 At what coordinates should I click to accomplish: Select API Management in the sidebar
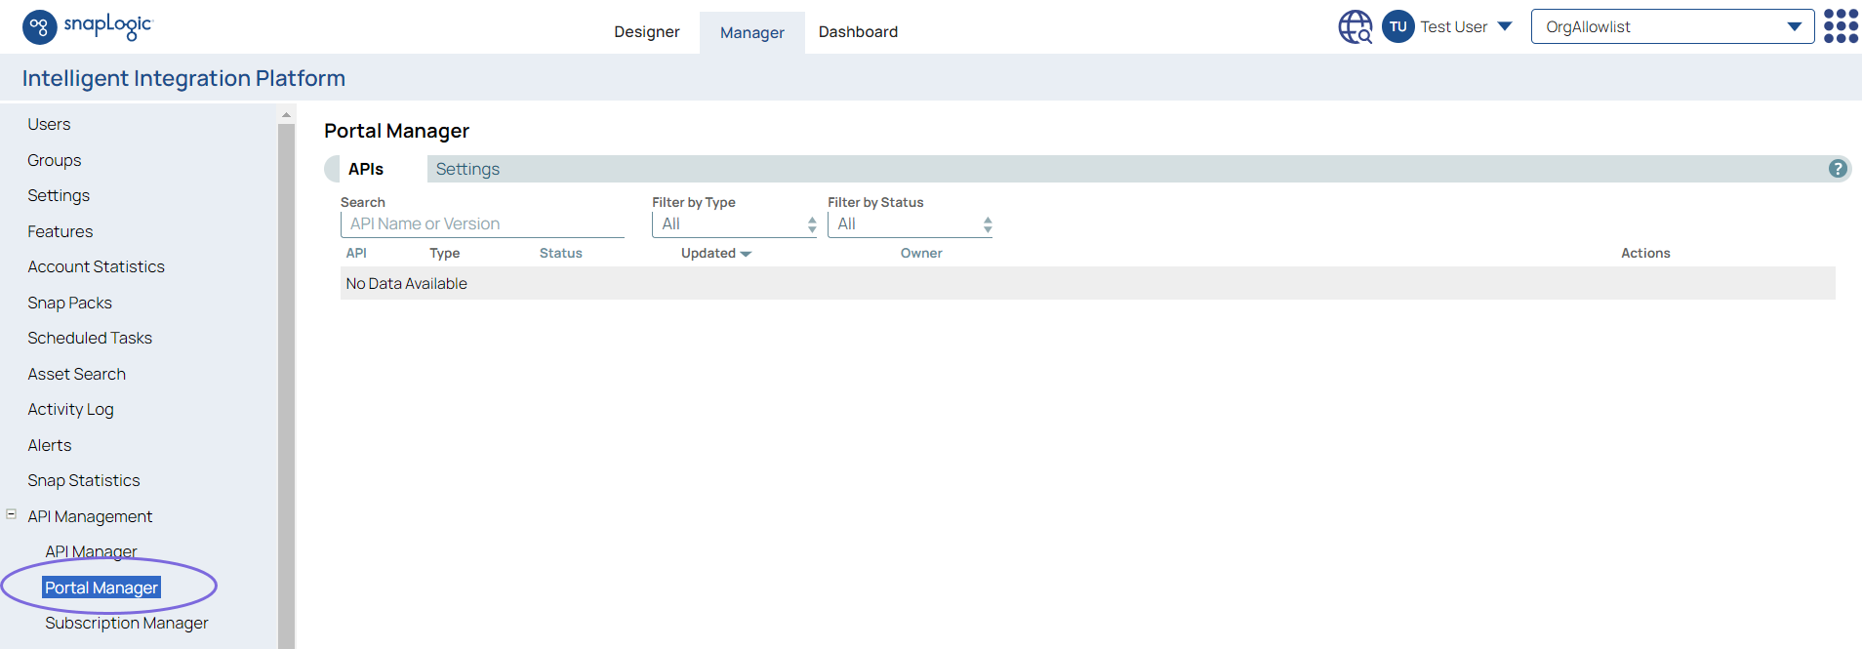90,516
